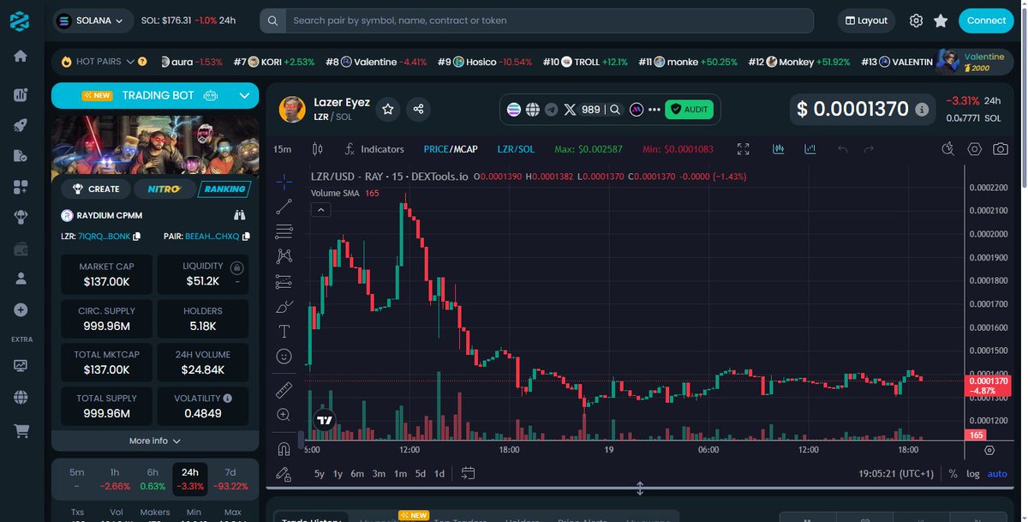Select the text annotation tool
Viewport: 1028px width, 522px height.
pyautogui.click(x=284, y=332)
